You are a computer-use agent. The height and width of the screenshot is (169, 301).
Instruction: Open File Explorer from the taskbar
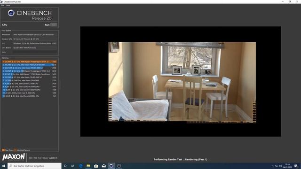(88, 166)
